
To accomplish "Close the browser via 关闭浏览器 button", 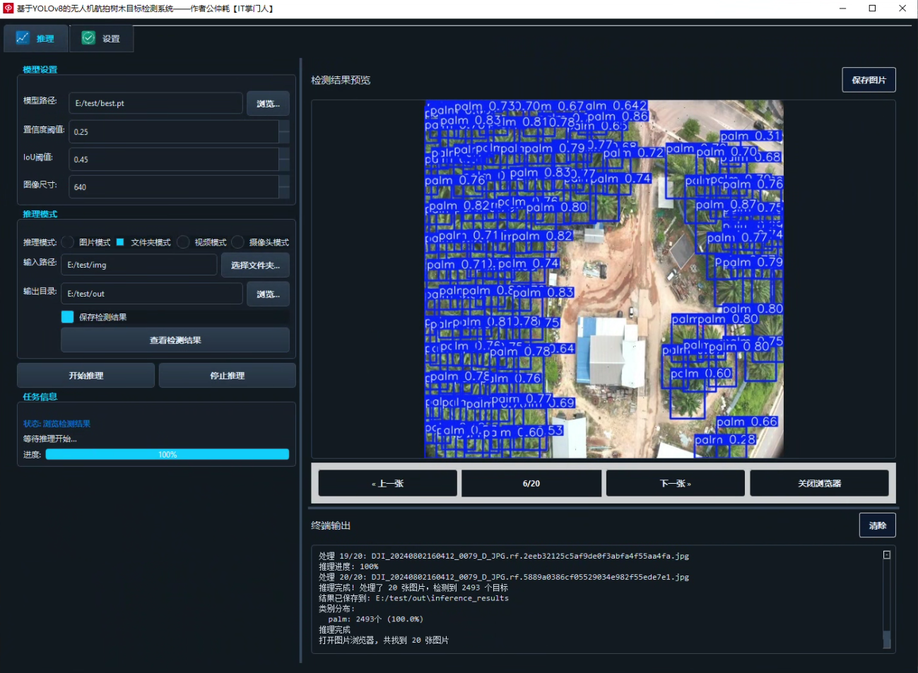I will tap(819, 482).
